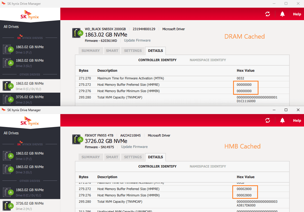The width and height of the screenshot is (304, 212).
Task: Click serial number AA234210845
Action: (x=130, y=136)
